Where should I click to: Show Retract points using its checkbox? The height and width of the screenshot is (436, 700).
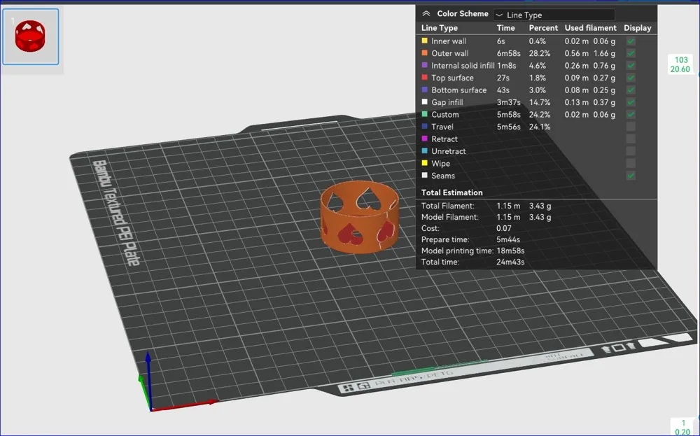click(631, 139)
